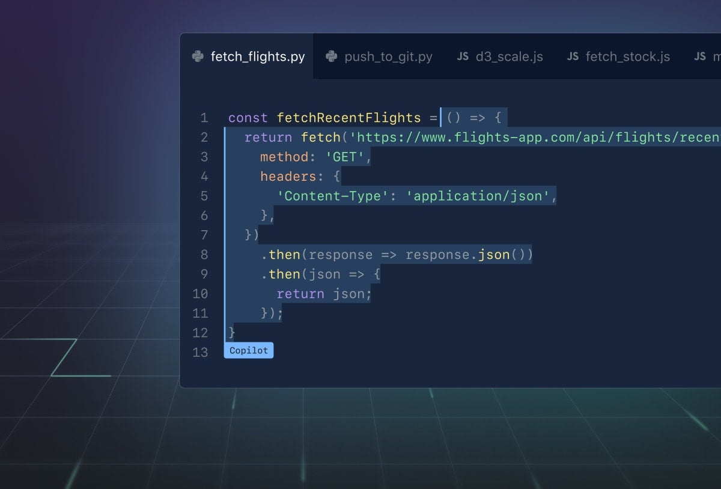Switch to the fetch_flights.py tab

257,57
